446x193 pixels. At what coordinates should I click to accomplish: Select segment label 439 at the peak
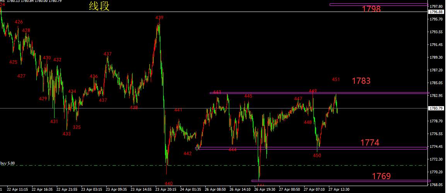[x=159, y=18]
